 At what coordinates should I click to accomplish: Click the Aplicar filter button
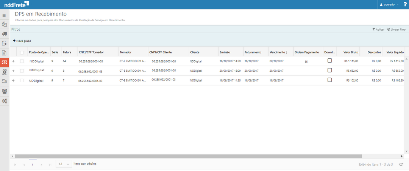(x=378, y=29)
